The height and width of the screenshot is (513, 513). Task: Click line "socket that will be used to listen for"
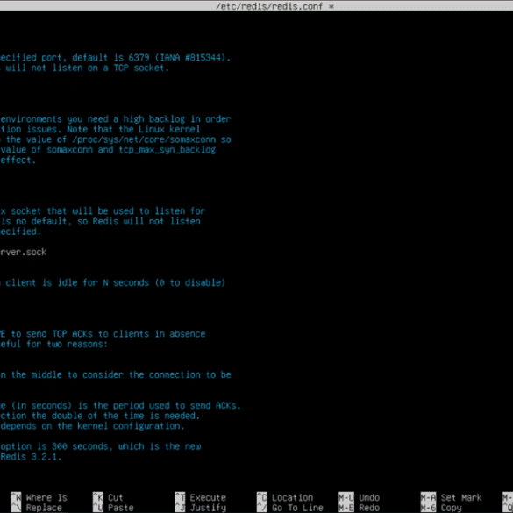tap(103, 211)
